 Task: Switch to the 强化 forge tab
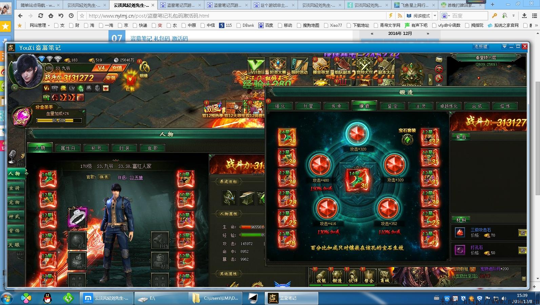coord(280,106)
